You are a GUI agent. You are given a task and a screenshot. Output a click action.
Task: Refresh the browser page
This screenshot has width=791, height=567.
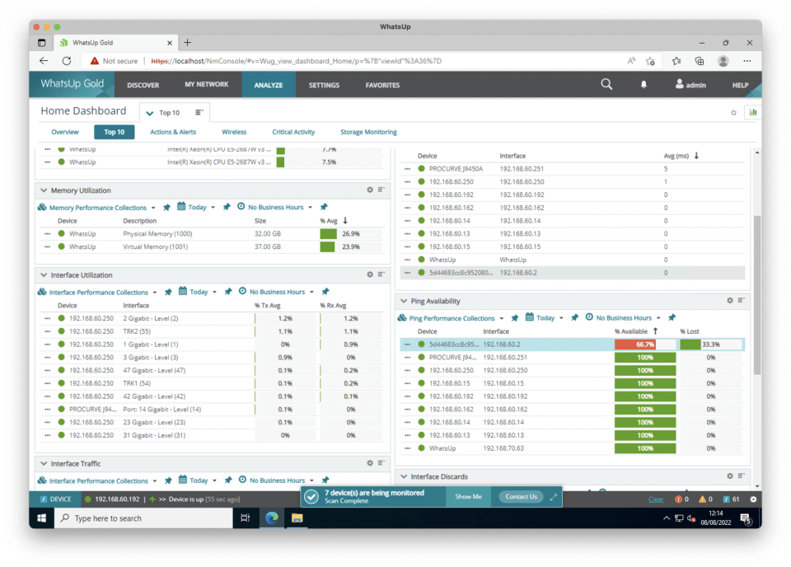[67, 61]
